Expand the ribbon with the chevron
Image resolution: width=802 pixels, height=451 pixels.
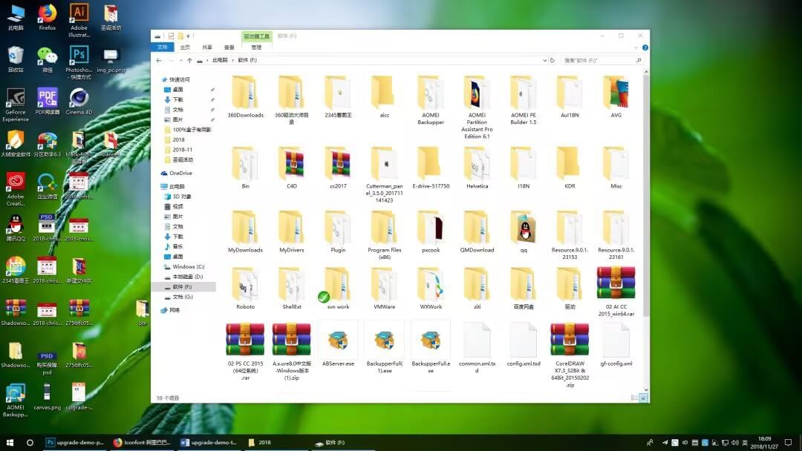point(636,47)
